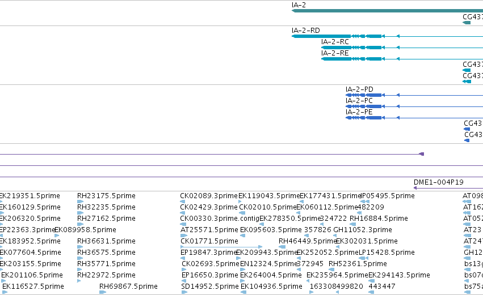
Task: Open EST CK02693.5prime
Action: [x=211, y=264]
